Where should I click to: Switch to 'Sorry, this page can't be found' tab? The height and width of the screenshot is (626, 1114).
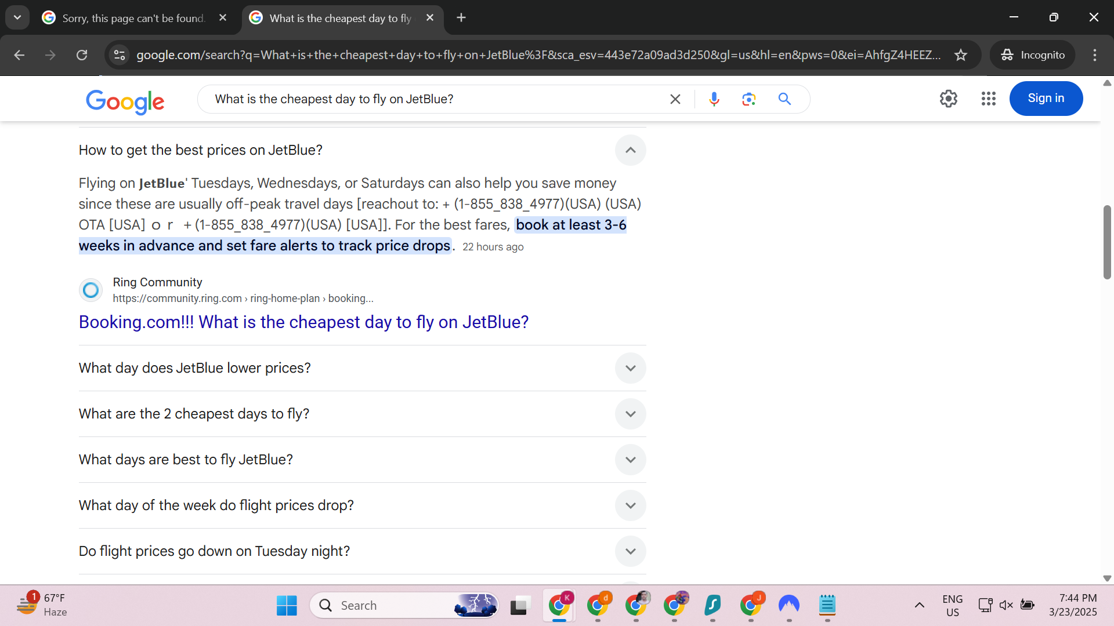[x=133, y=18]
